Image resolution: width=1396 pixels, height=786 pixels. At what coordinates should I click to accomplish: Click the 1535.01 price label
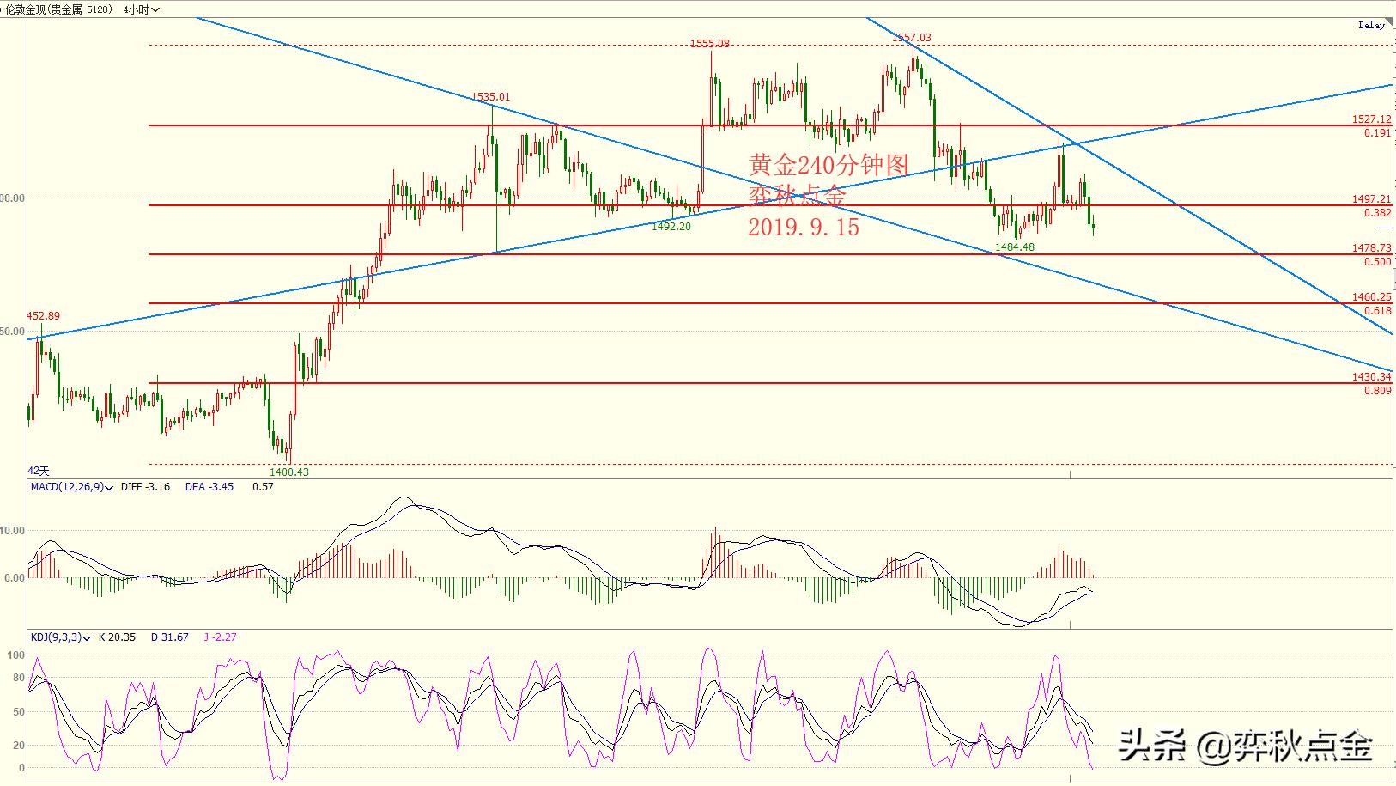click(x=490, y=97)
